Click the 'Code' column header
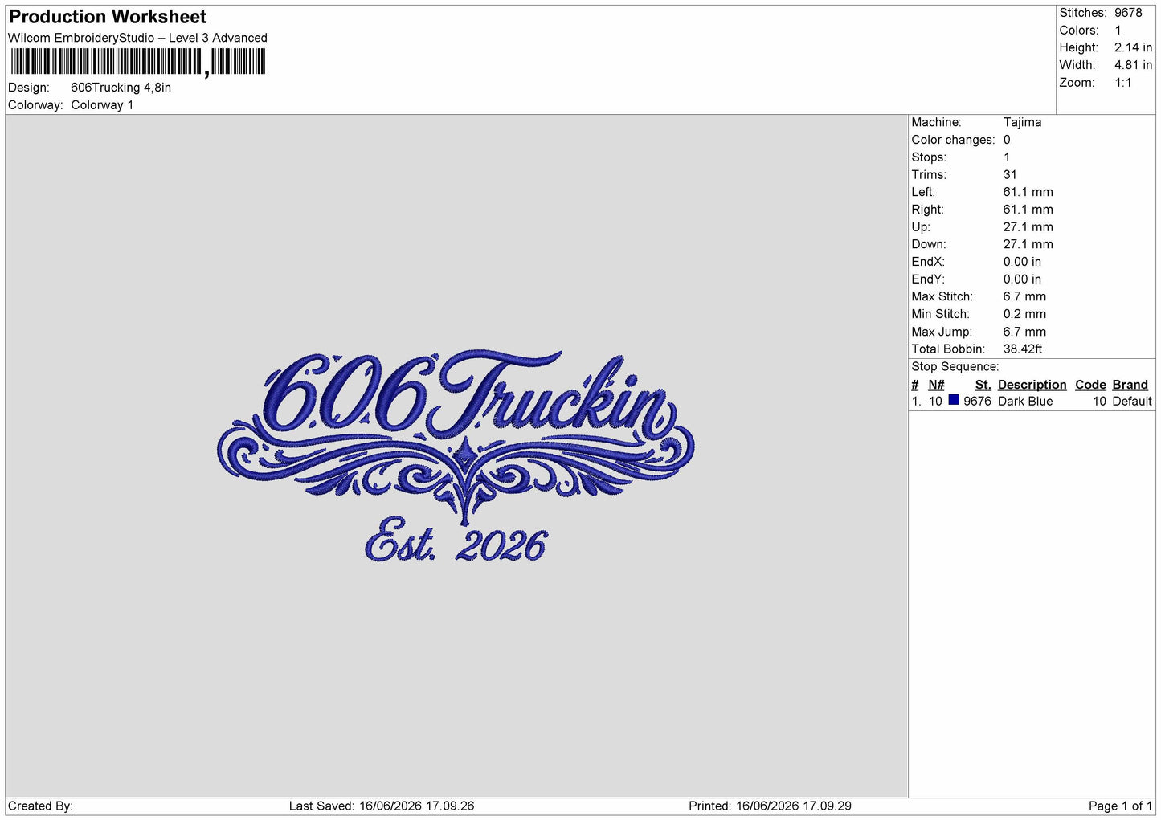Image resolution: width=1161 pixels, height=820 pixels. (1090, 385)
